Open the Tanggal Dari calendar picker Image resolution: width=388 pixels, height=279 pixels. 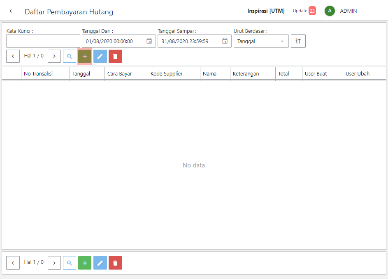[x=149, y=41]
